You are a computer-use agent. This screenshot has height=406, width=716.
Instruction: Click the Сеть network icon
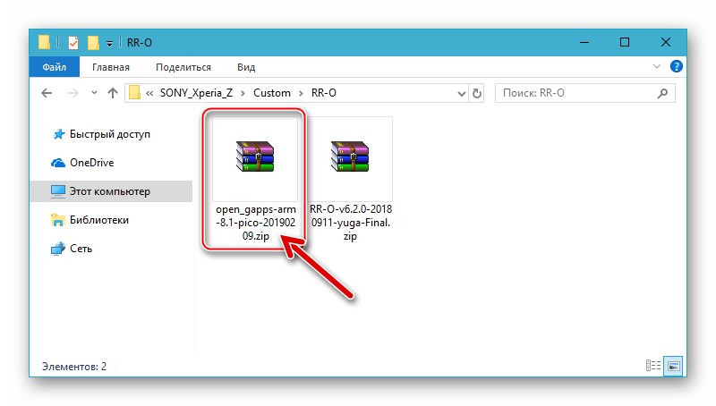[x=58, y=249]
